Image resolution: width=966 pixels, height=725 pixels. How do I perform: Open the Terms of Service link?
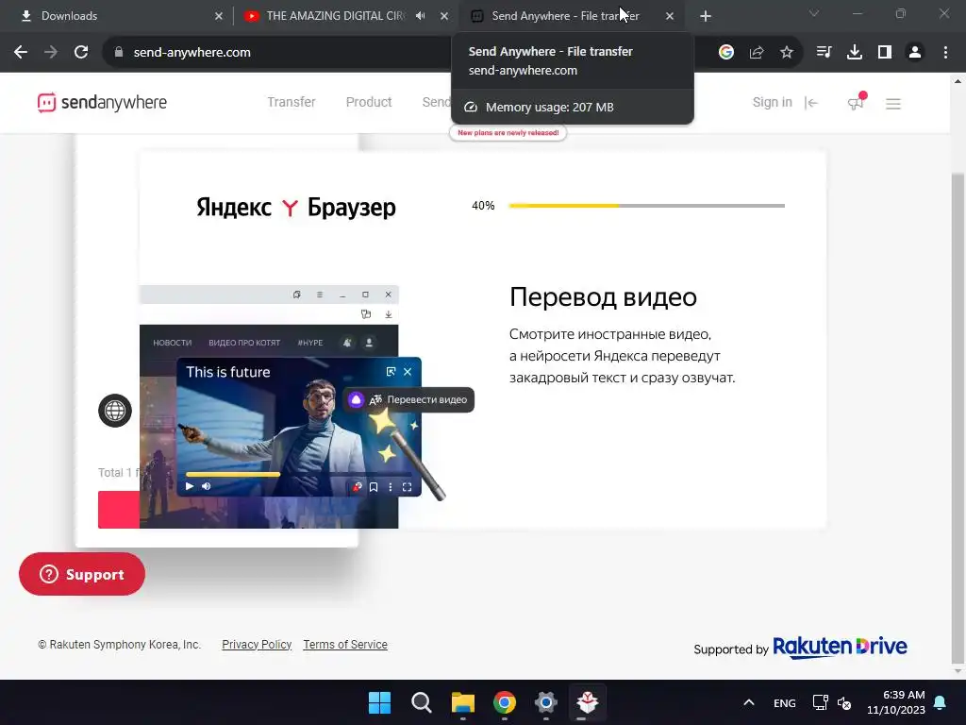pos(345,644)
